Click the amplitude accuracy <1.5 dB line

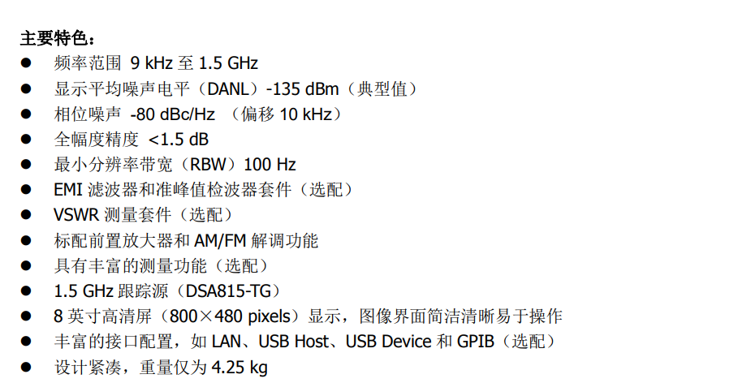tap(132, 140)
